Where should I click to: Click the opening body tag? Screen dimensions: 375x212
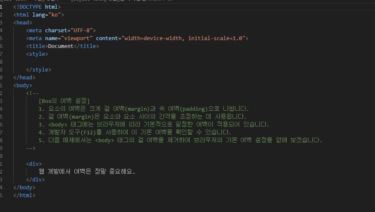click(x=23, y=86)
